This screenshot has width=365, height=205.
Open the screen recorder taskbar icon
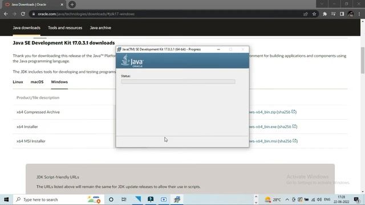click(164, 199)
